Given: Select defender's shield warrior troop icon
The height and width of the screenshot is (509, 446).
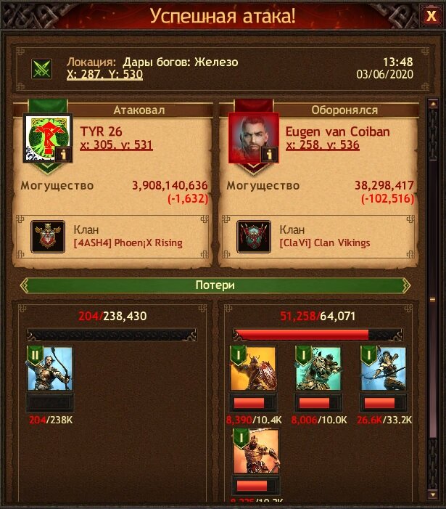Looking at the screenshot, I should (253, 368).
